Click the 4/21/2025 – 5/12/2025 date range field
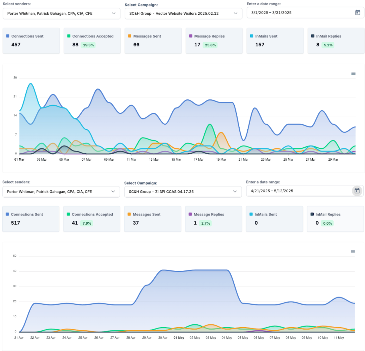This screenshot has width=365, height=351. click(x=305, y=191)
